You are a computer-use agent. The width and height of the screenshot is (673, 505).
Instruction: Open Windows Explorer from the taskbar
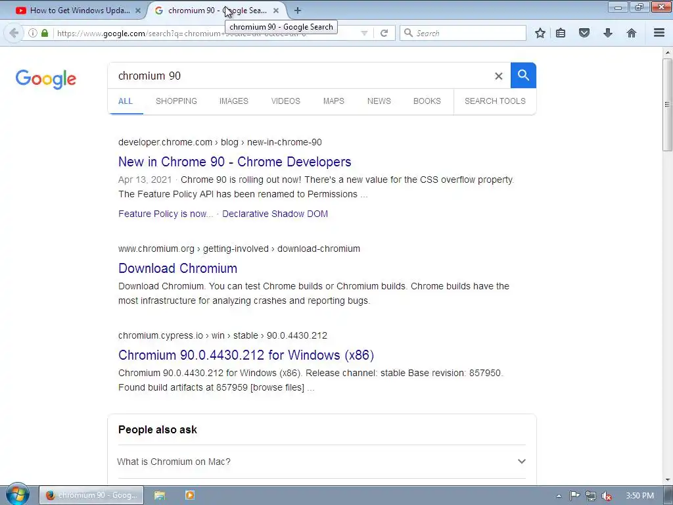[x=160, y=496]
